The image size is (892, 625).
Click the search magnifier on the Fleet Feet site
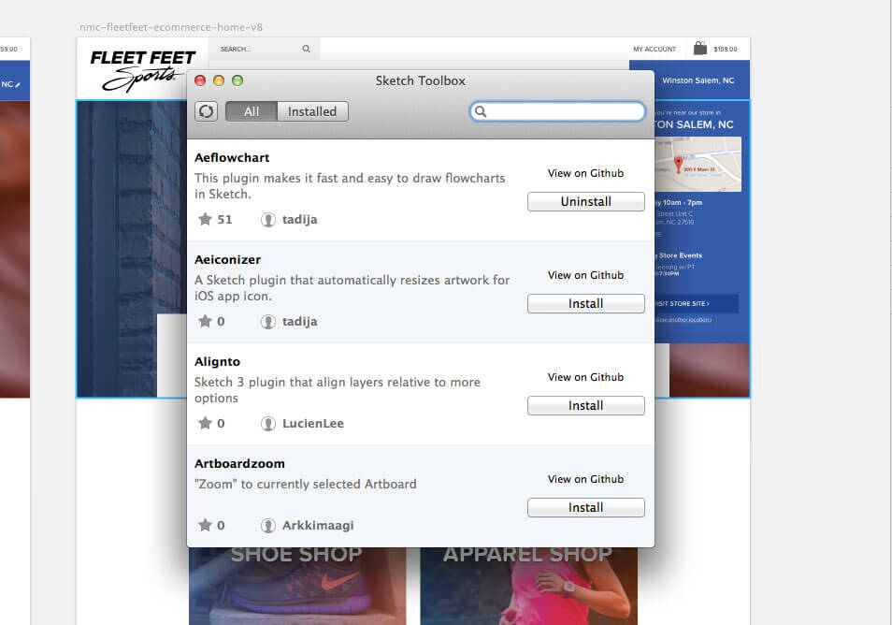click(x=305, y=47)
